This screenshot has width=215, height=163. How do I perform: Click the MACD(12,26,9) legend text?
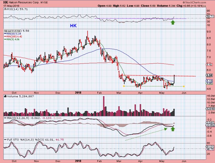(x=18, y=118)
